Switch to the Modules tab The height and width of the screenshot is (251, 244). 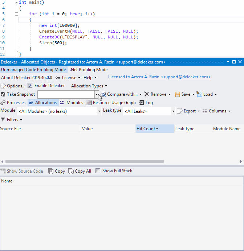(72, 103)
